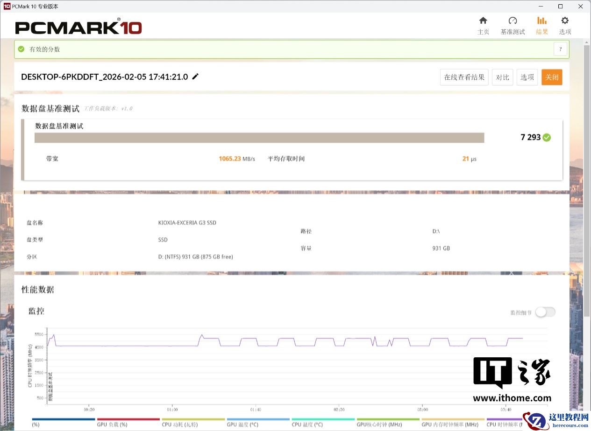Screen dimensions: 591x431
Task: Click the 对比 compare button
Action: (x=503, y=77)
